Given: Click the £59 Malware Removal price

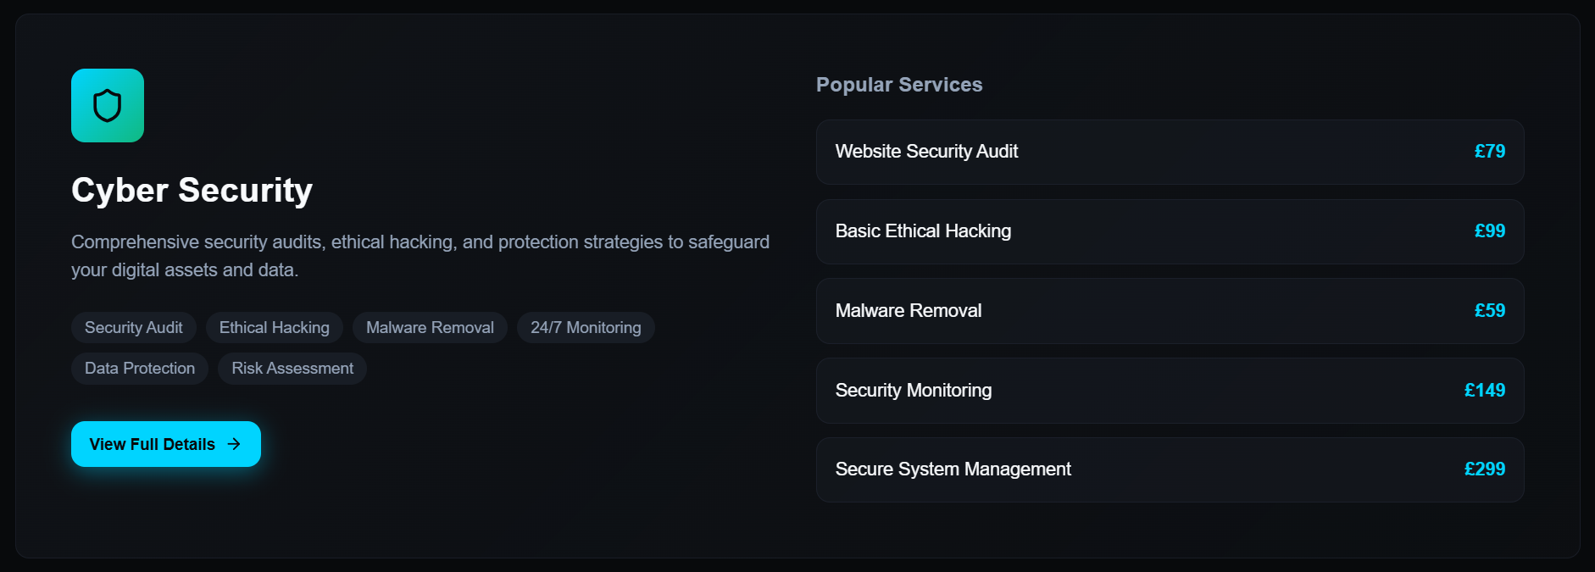Looking at the screenshot, I should point(1490,311).
